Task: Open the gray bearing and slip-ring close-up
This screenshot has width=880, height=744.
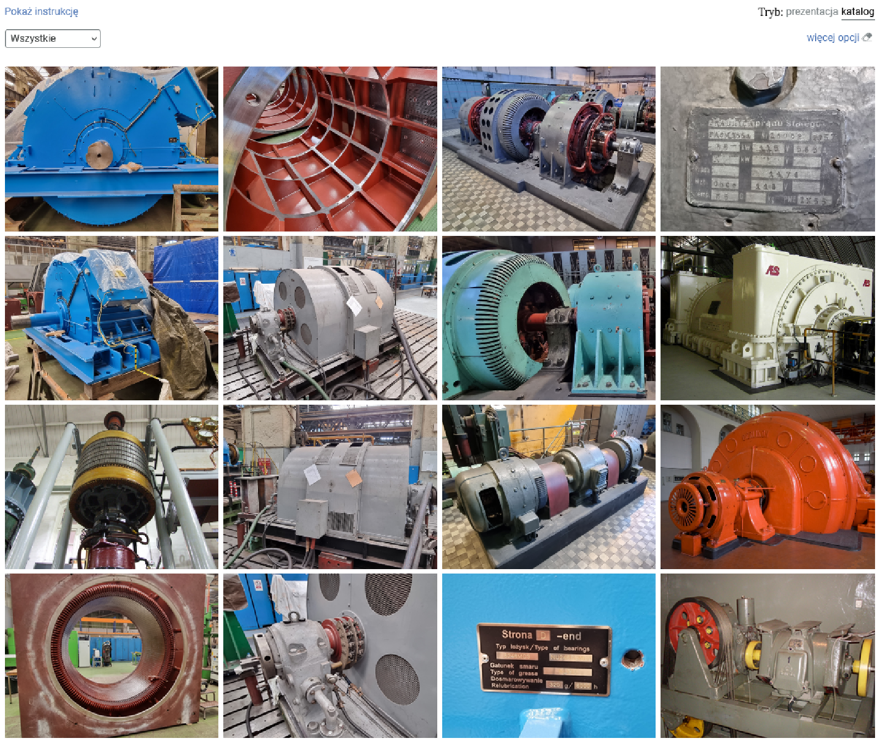Action: click(x=330, y=655)
